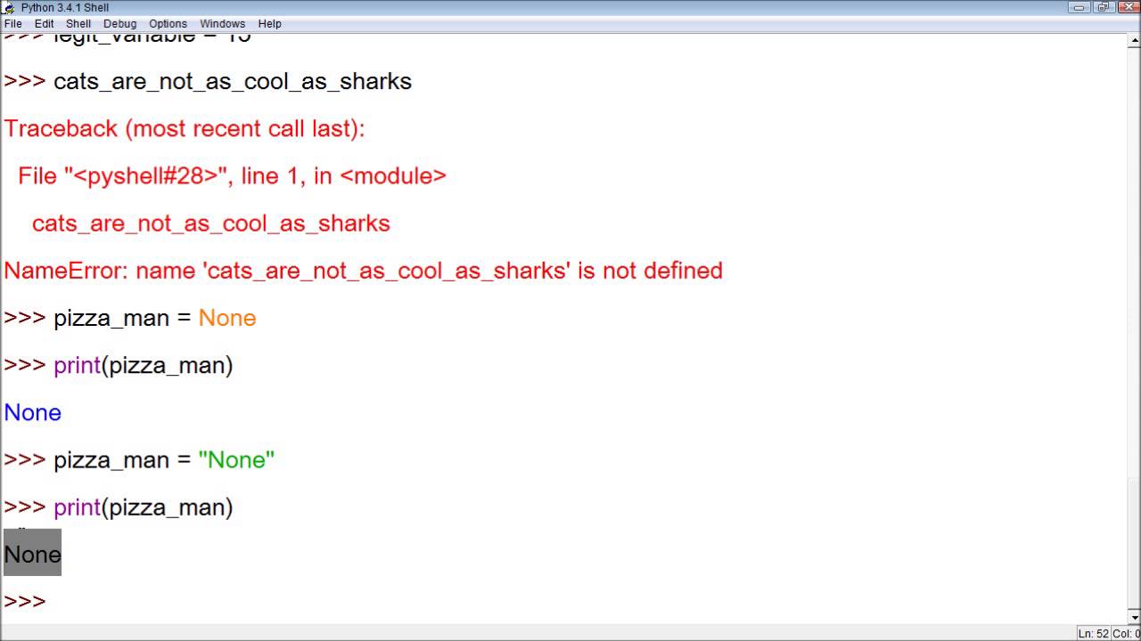Open the Windows menu

tap(222, 23)
